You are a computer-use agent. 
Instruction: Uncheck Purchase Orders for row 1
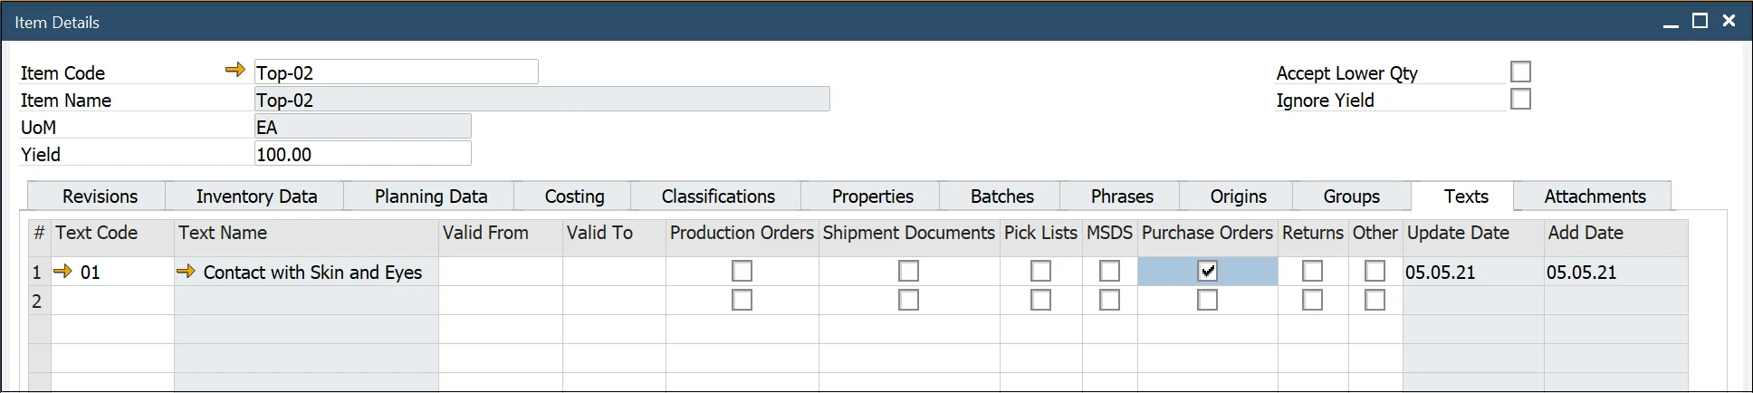point(1207,271)
